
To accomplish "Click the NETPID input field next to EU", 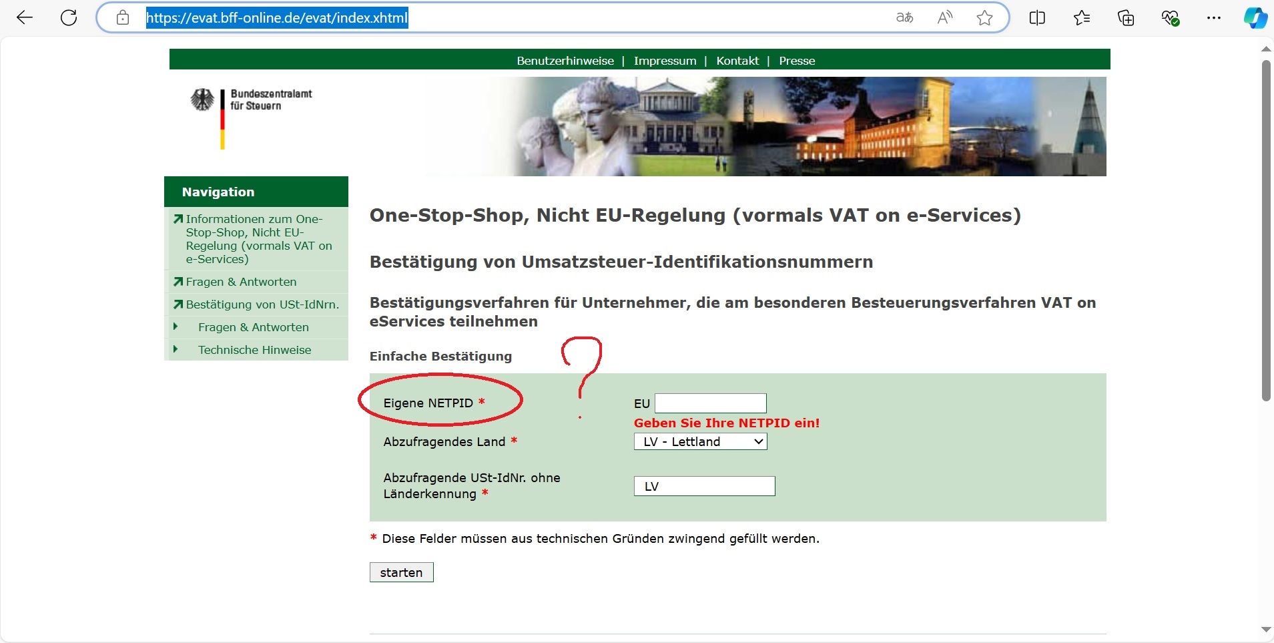I will pyautogui.click(x=710, y=403).
